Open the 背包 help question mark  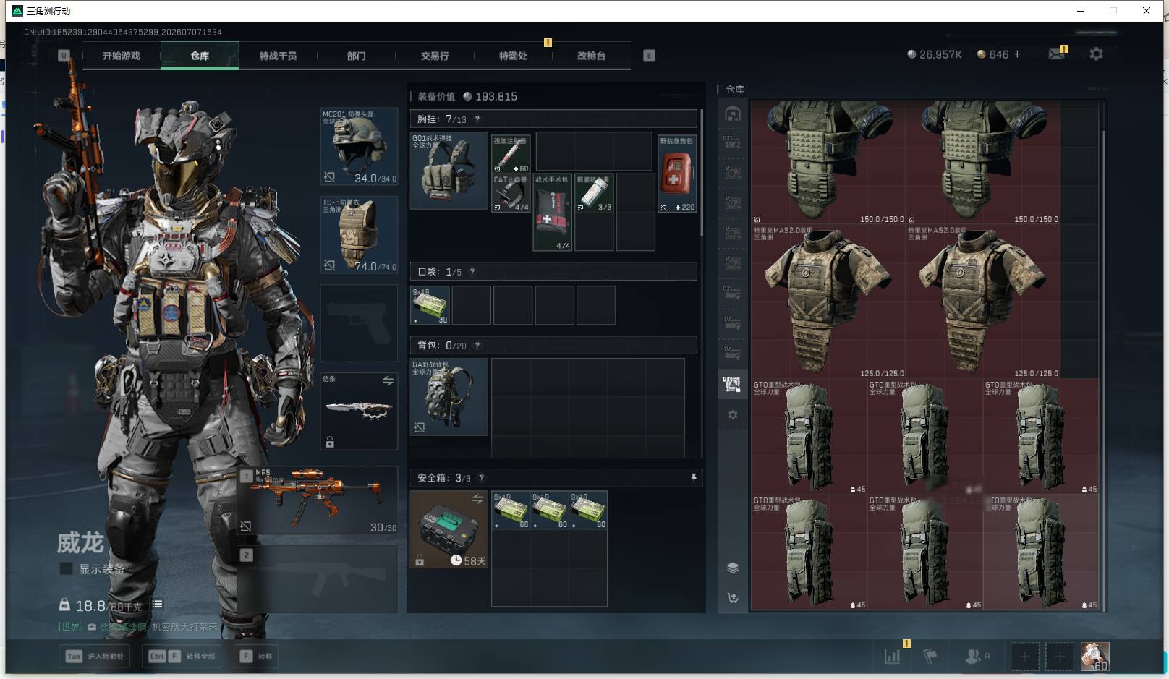click(477, 346)
